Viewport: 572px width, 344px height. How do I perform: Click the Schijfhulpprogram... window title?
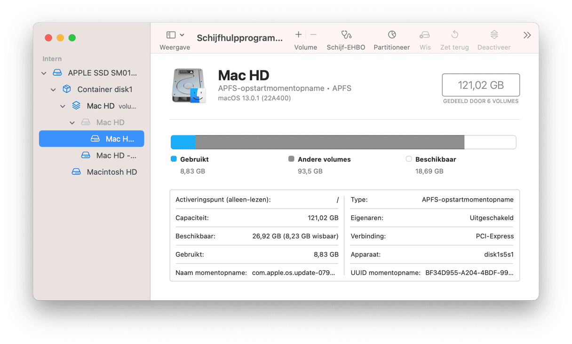[x=240, y=38]
